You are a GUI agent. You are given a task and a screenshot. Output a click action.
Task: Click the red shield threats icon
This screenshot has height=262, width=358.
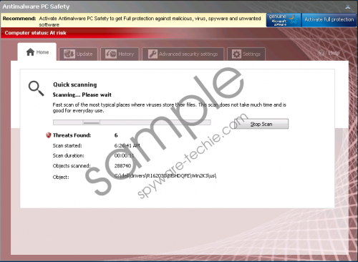[x=49, y=135]
